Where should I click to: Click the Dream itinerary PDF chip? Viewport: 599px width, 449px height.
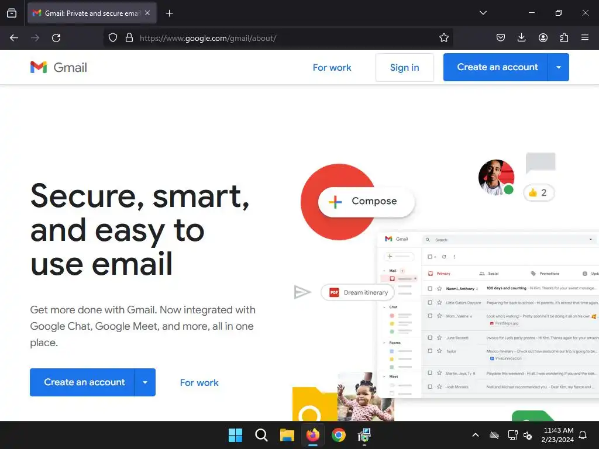[x=357, y=292]
